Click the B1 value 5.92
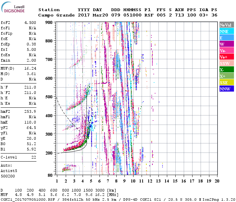 click(31, 149)
